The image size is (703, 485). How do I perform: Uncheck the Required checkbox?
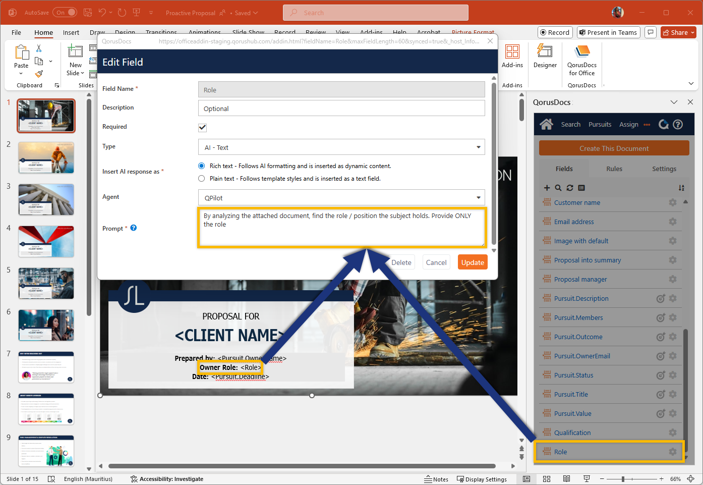pyautogui.click(x=202, y=127)
